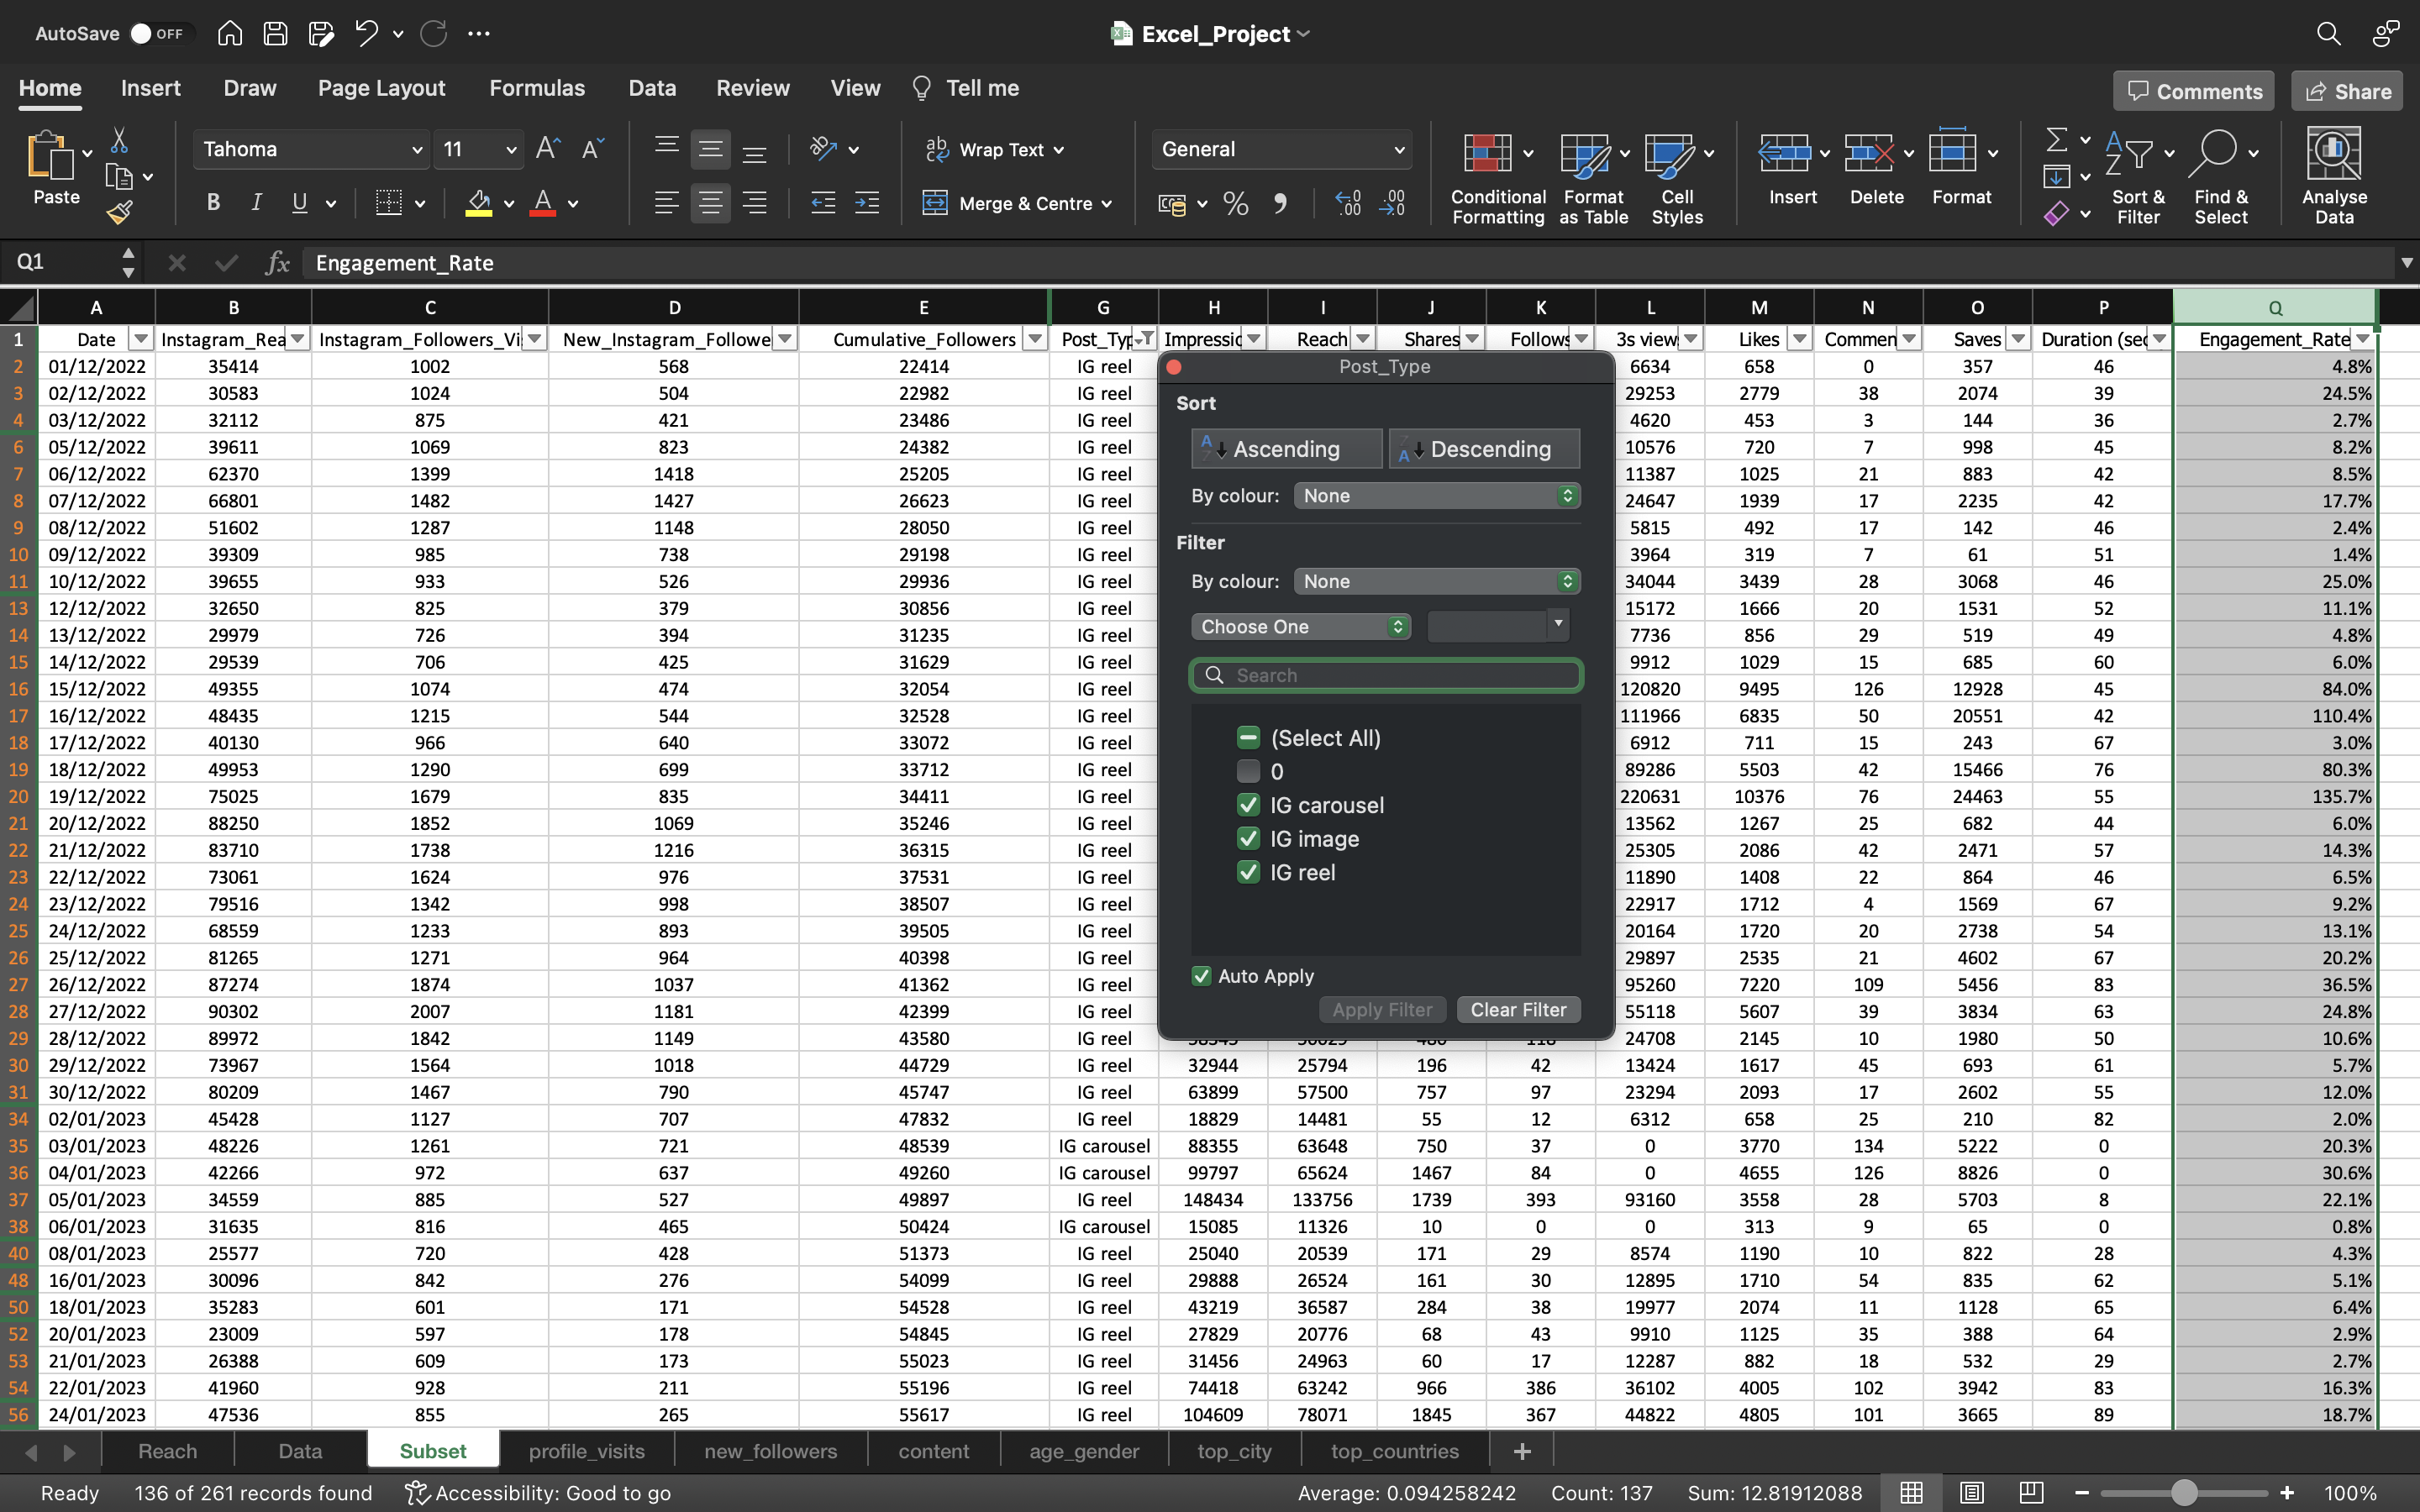
Task: Add a new sheet with plus button
Action: [x=1522, y=1451]
